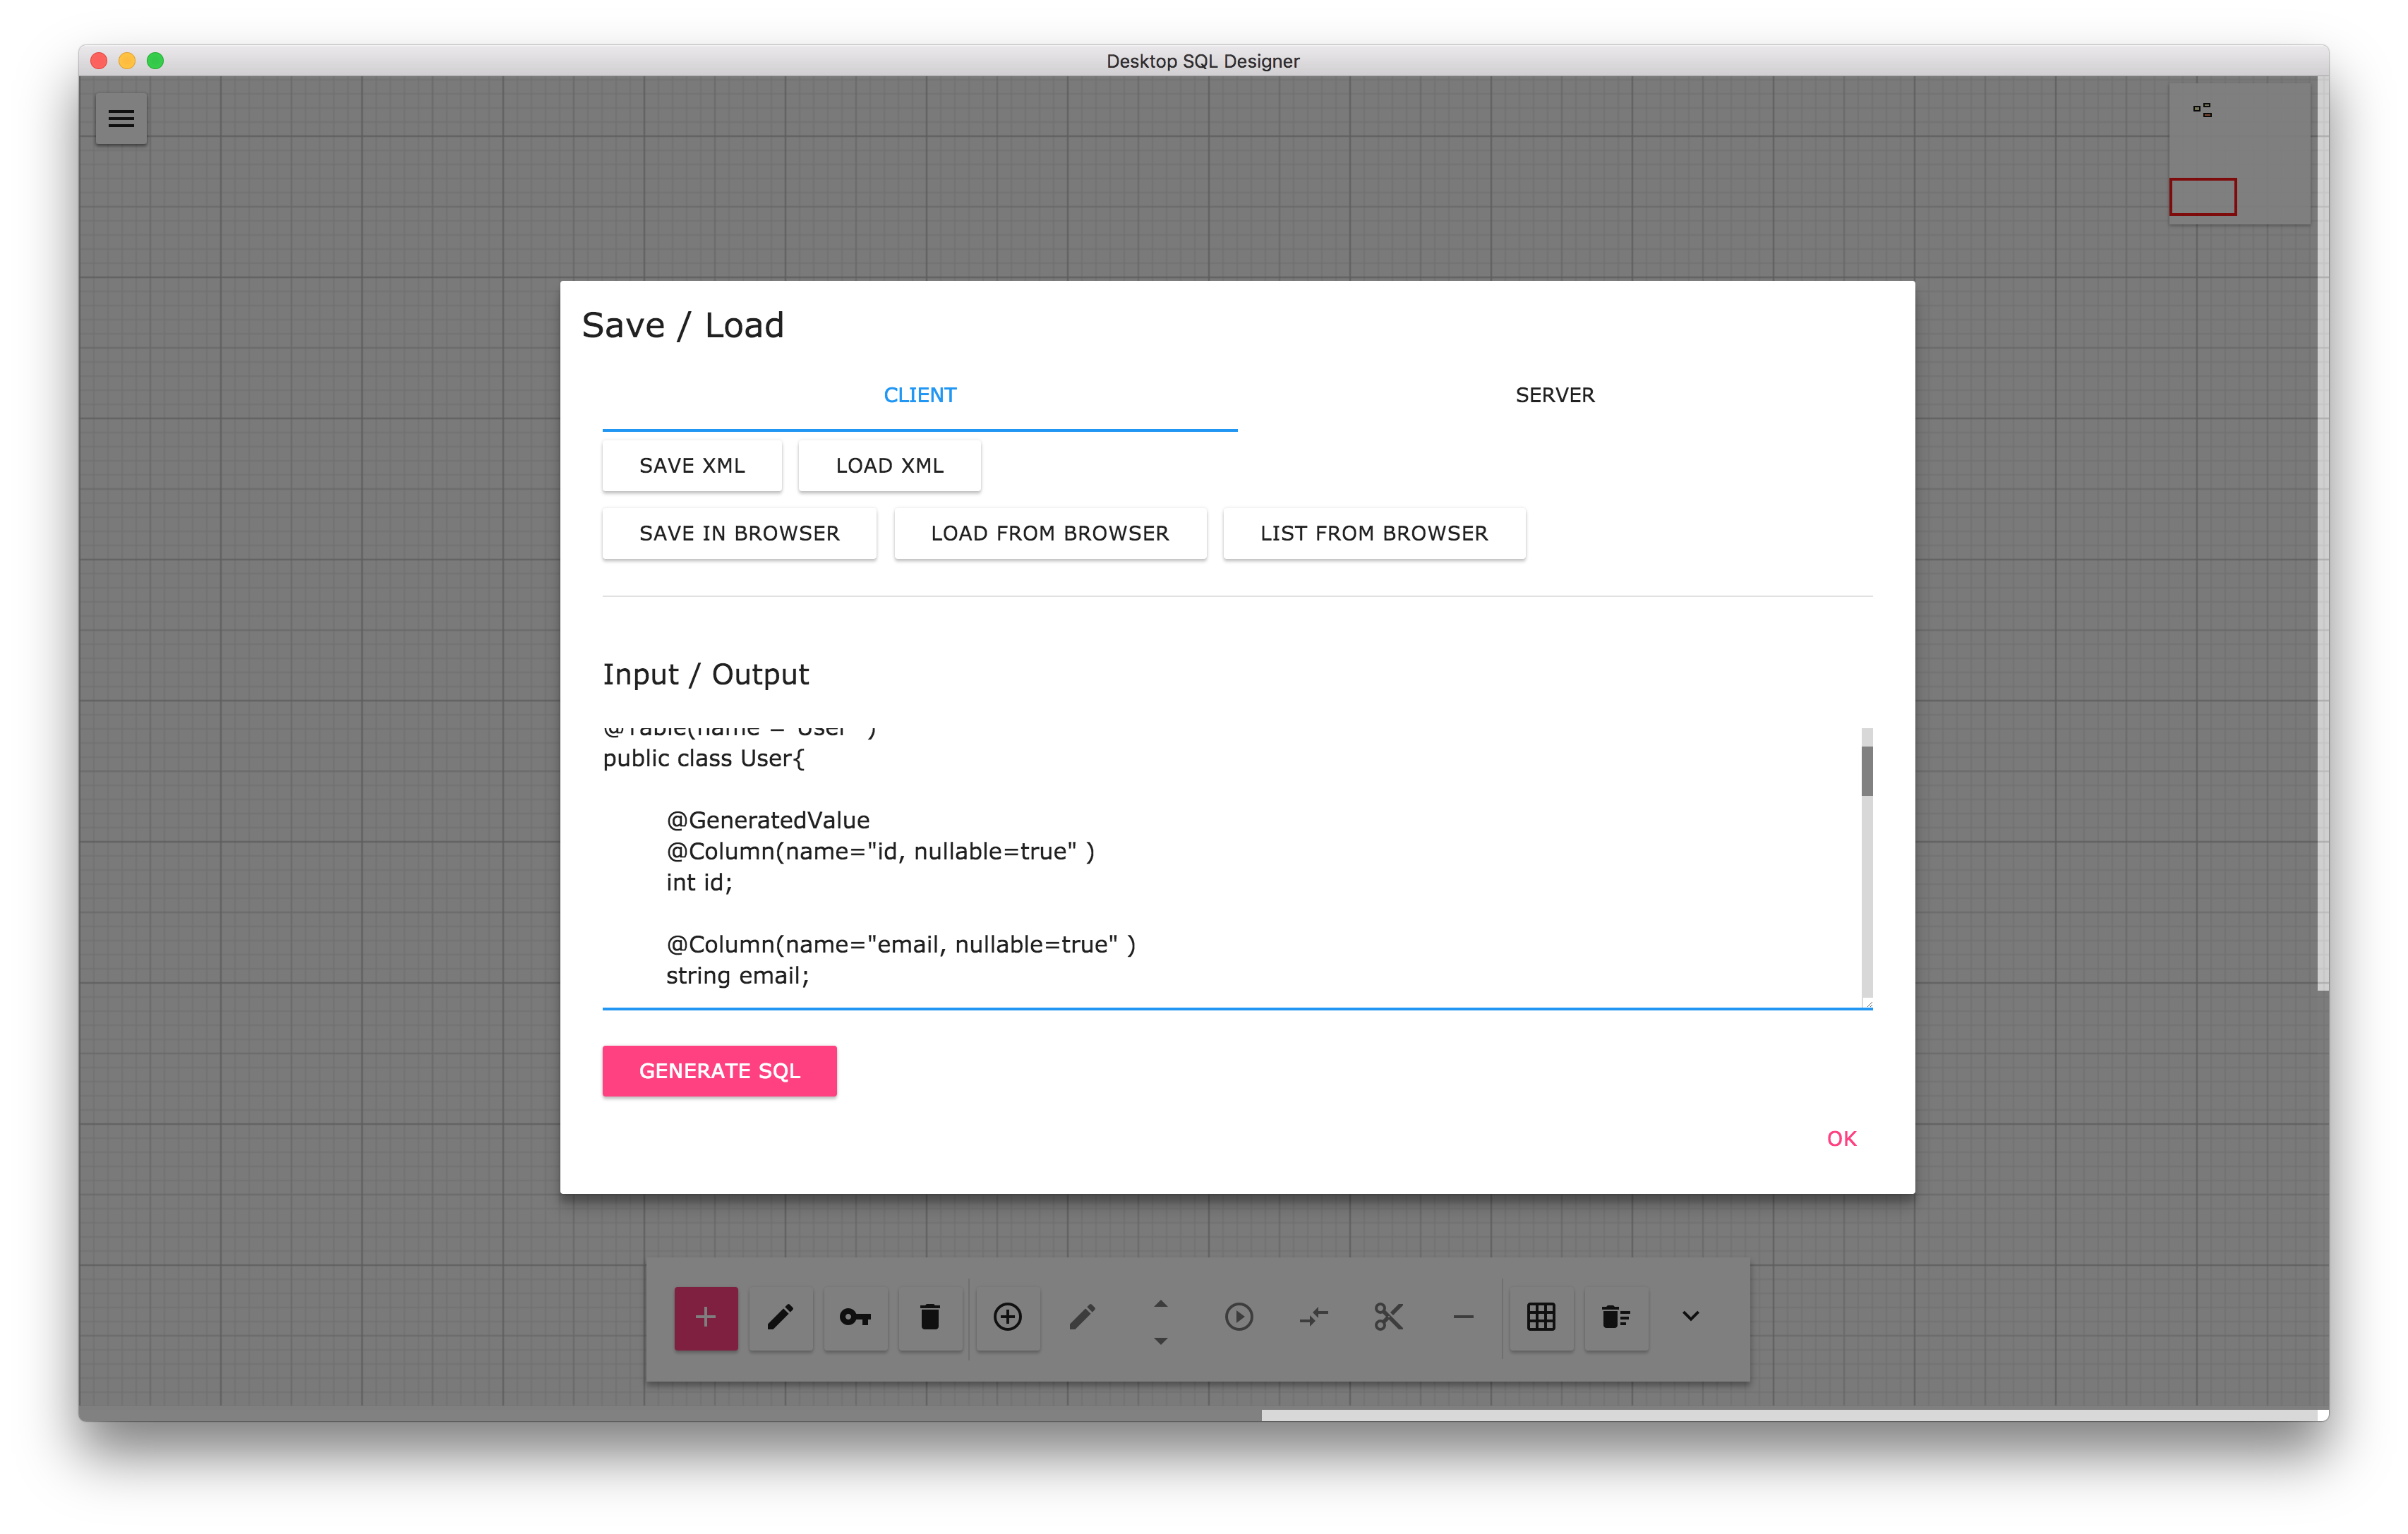Image resolution: width=2408 pixels, height=1534 pixels.
Task: Click LIST FROM BROWSER button
Action: [1374, 533]
